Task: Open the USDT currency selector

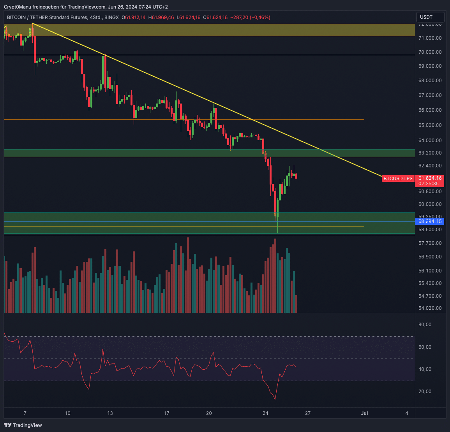Action: pos(430,17)
